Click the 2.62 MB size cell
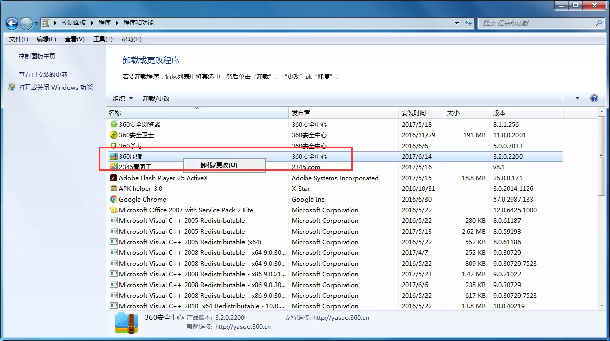Viewport: 610px width, 341px height. pos(474,232)
